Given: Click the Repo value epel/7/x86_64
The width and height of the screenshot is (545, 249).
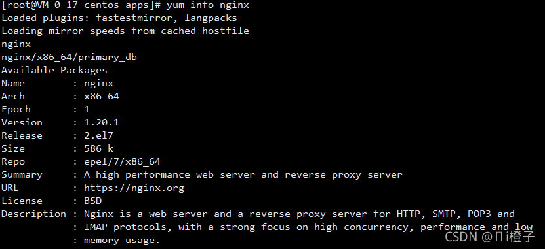Looking at the screenshot, I should pyautogui.click(x=122, y=161).
